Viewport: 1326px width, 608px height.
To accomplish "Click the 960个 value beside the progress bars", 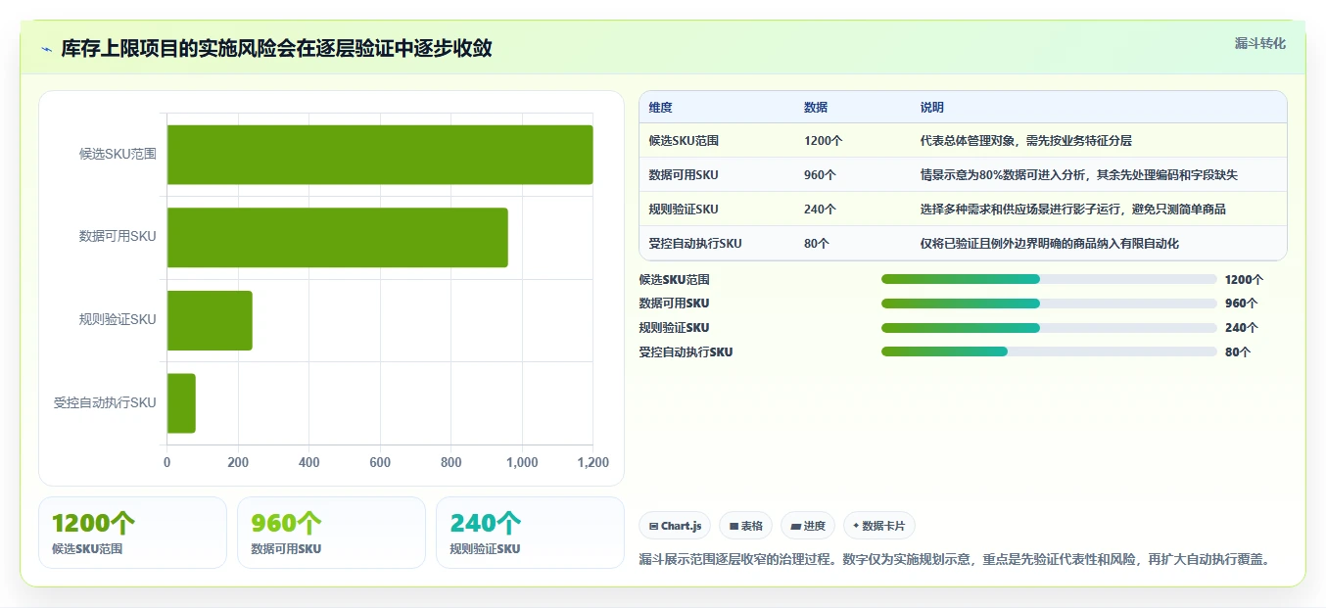I will (x=1242, y=304).
